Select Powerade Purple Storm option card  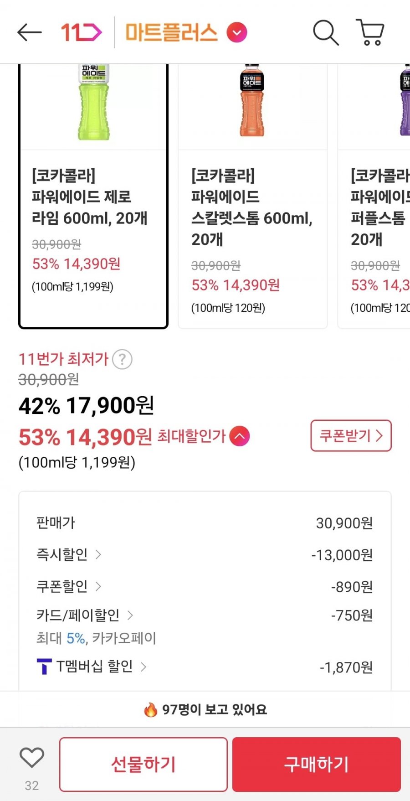pos(378,196)
